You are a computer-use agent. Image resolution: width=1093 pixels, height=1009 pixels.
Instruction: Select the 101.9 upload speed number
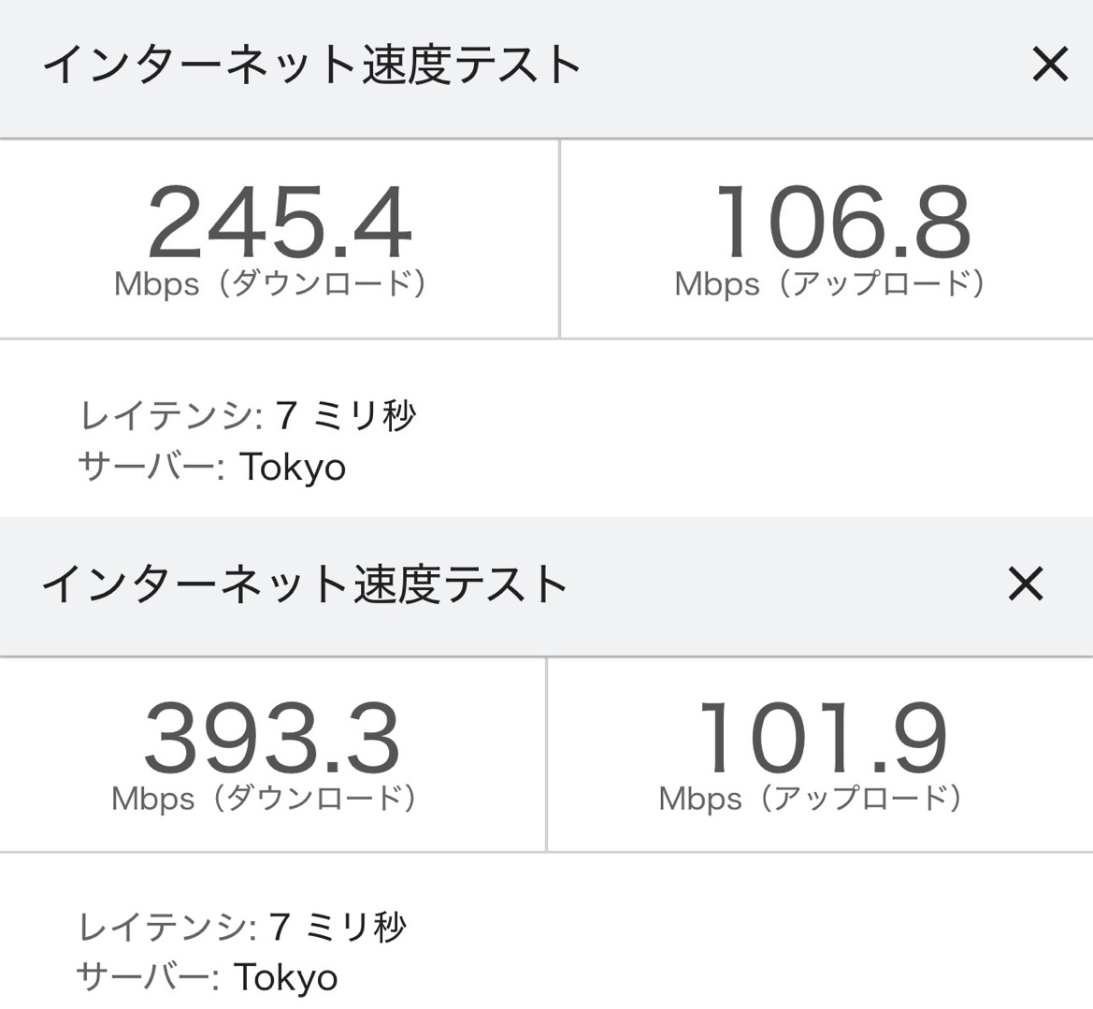tap(823, 739)
